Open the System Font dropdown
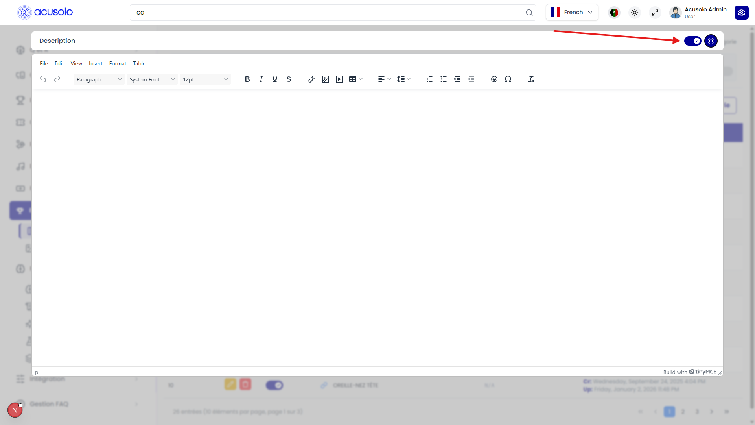Viewport: 755px width, 425px height. click(x=152, y=79)
